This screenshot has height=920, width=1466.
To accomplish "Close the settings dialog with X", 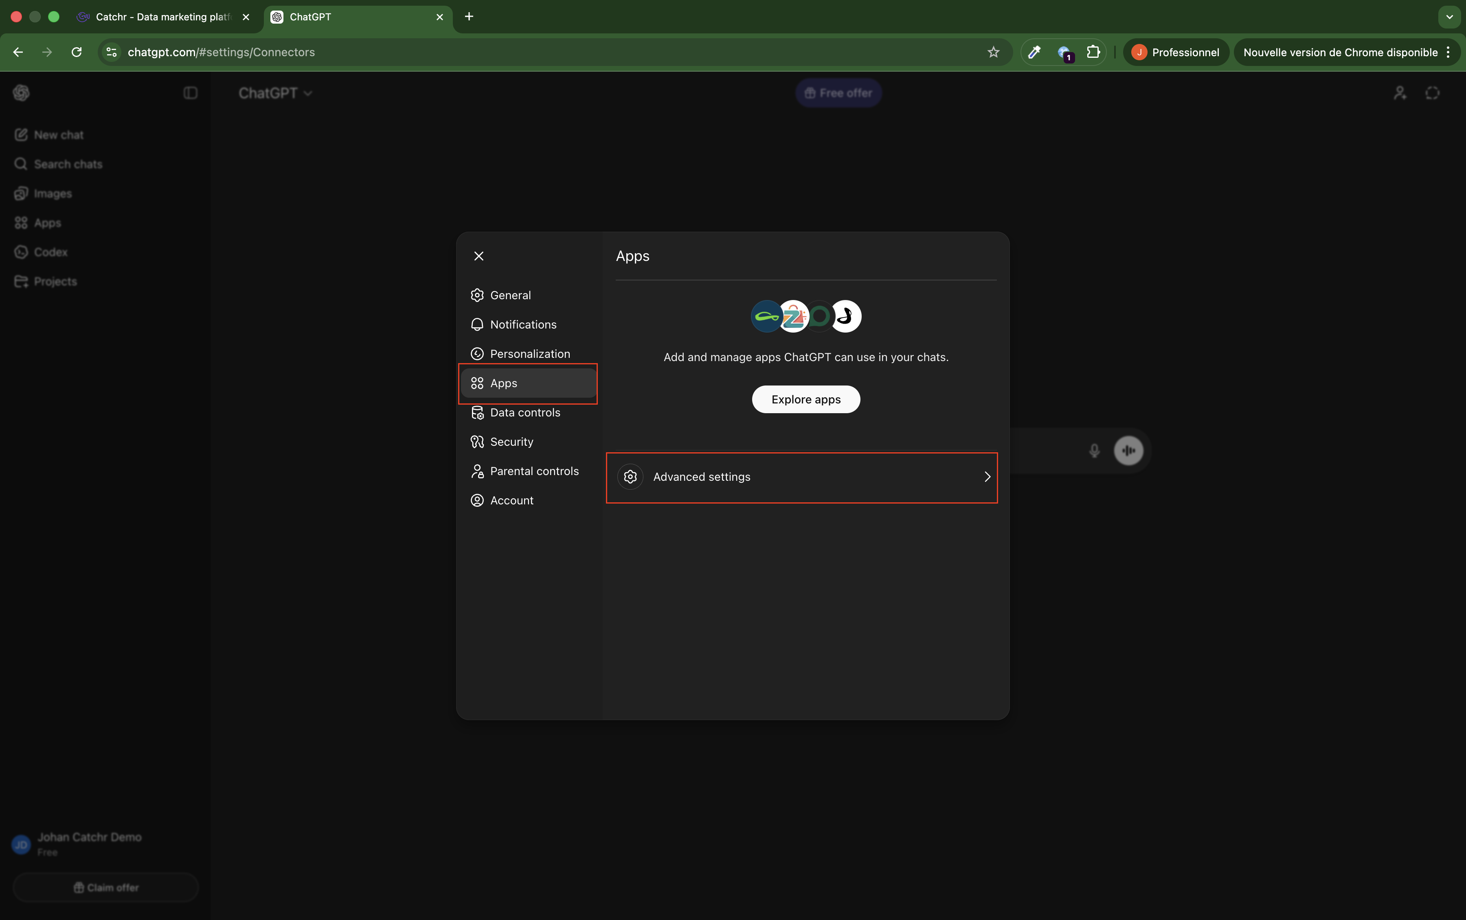I will [x=478, y=256].
